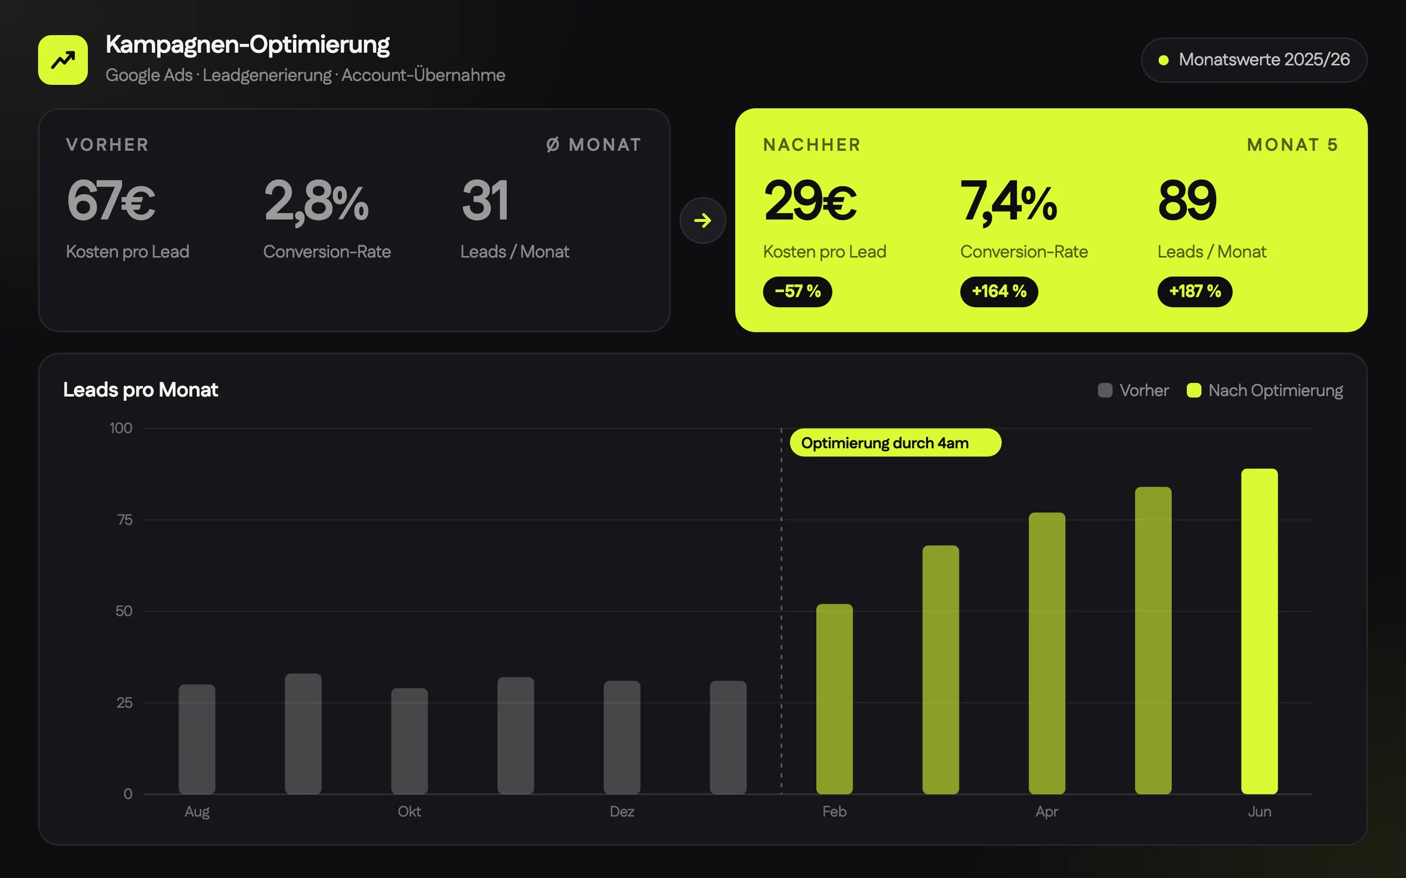Viewport: 1406px width, 878px height.
Task: Click the Leads pro Monat chart heading
Action: click(x=141, y=390)
